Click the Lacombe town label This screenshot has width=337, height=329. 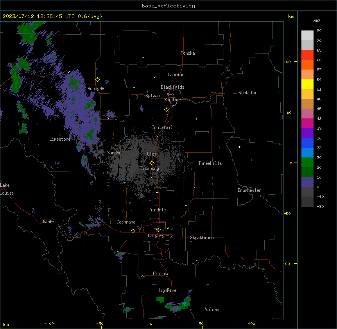click(176, 75)
